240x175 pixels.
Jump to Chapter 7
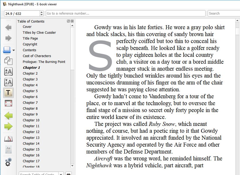click(30, 103)
